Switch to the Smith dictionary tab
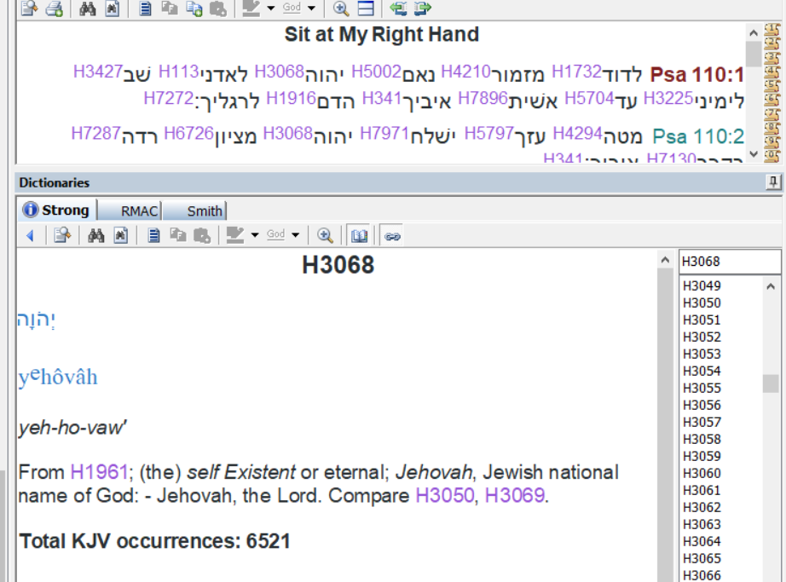The image size is (786, 582). (205, 210)
